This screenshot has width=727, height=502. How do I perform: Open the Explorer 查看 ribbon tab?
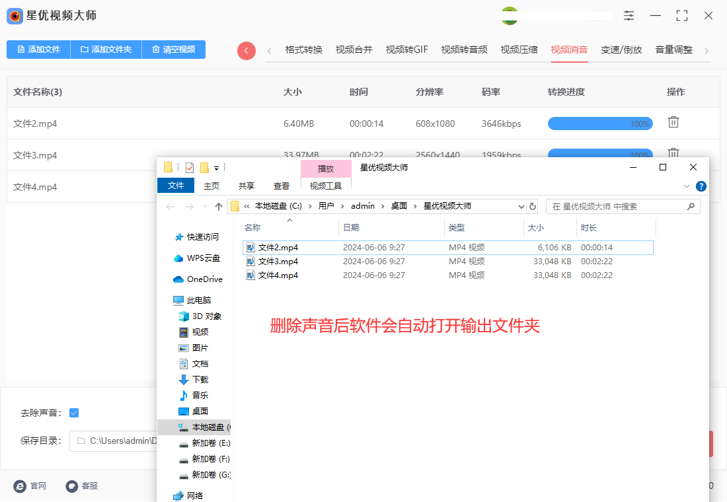282,186
